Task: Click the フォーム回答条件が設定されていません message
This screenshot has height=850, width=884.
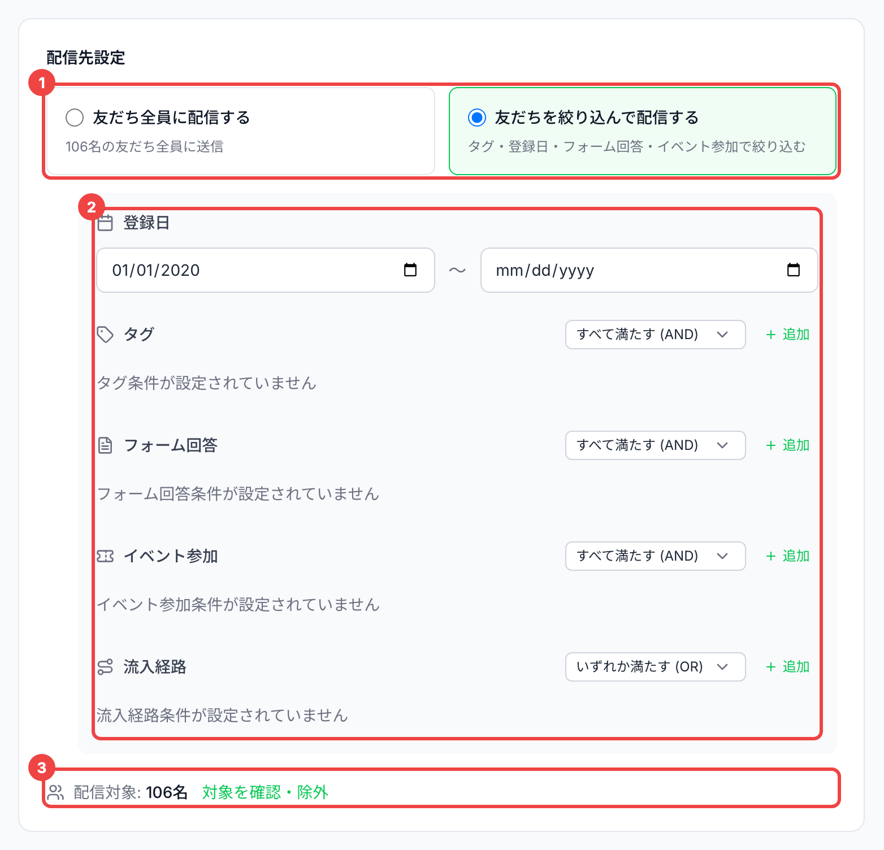Action: tap(238, 494)
